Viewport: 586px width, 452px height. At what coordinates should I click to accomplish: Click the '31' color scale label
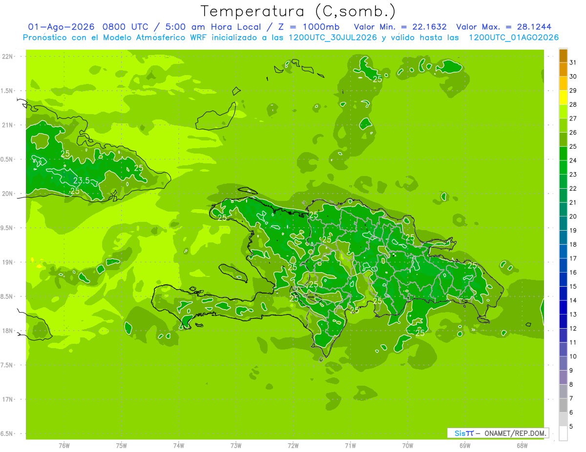pyautogui.click(x=573, y=62)
